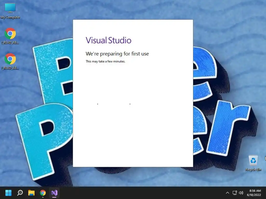Screen dimensions: 266x199
Task: Open the My Computer desktop icon
Action: coord(10,11)
